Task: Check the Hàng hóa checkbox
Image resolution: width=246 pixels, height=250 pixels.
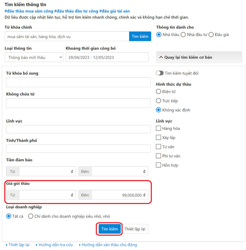Action: [x=158, y=128]
